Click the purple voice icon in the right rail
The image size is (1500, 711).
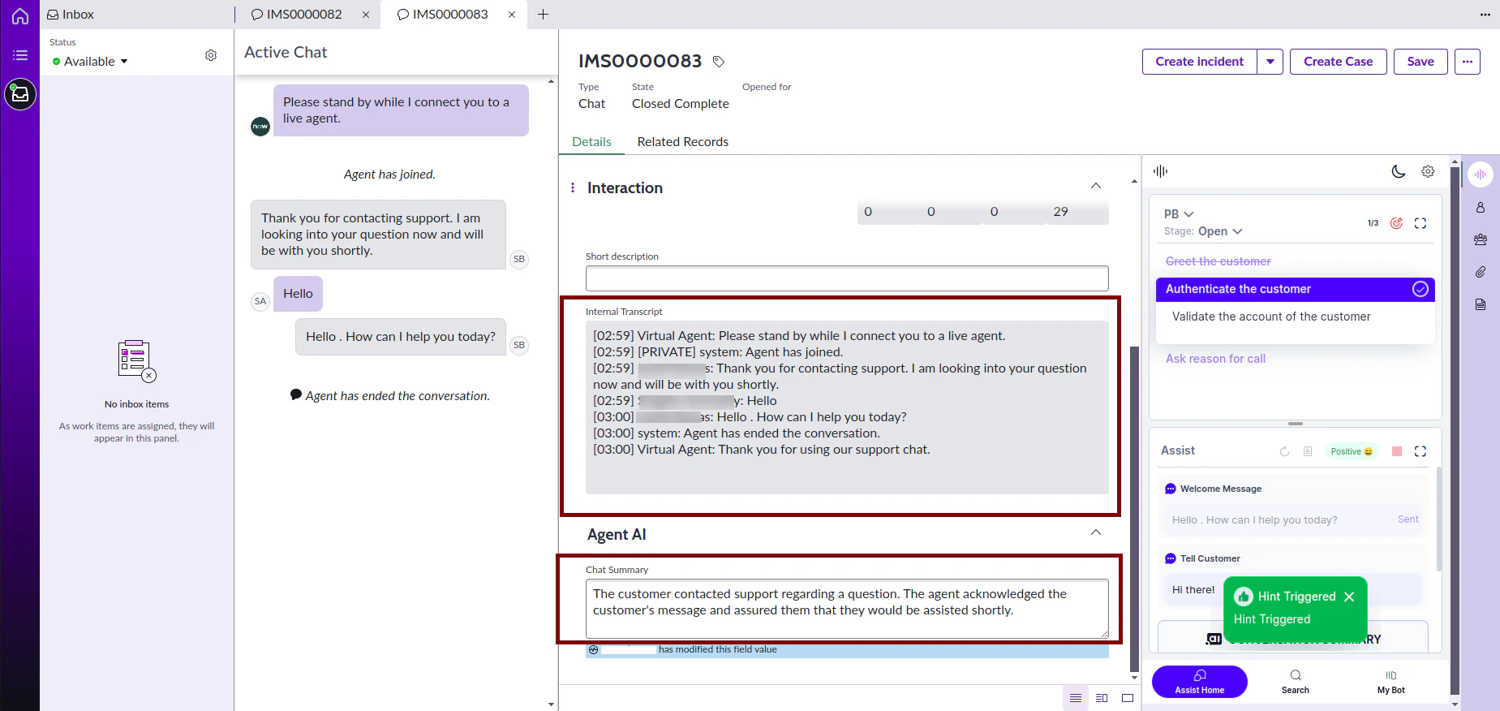tap(1481, 175)
